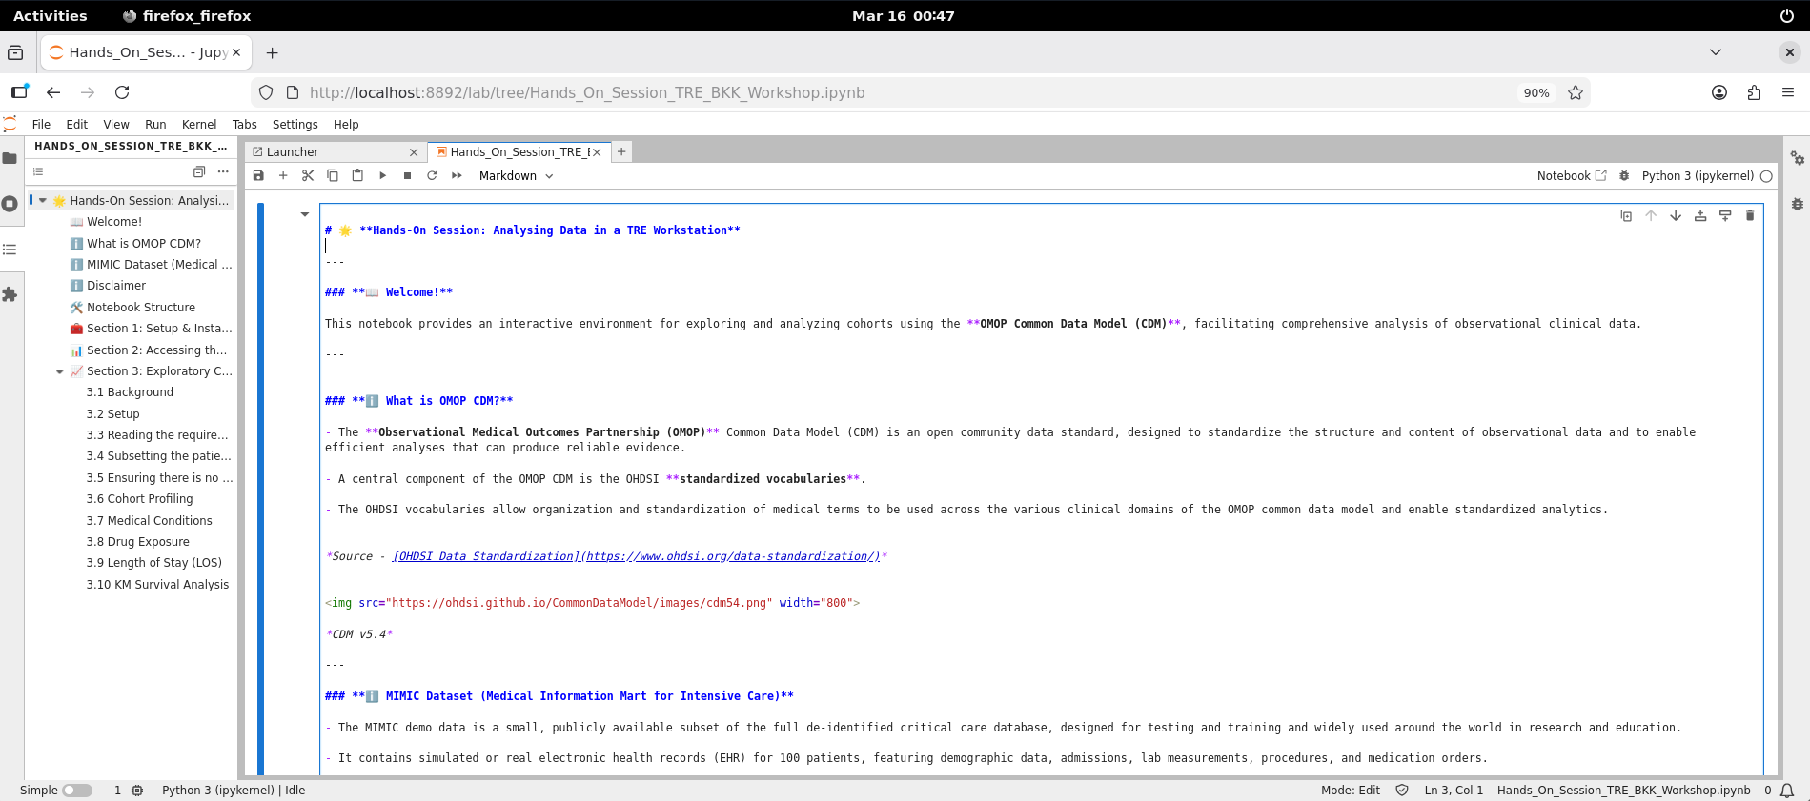Collapse the Hands-On Session top heading
Screen dimensions: 1810x801
[43, 201]
